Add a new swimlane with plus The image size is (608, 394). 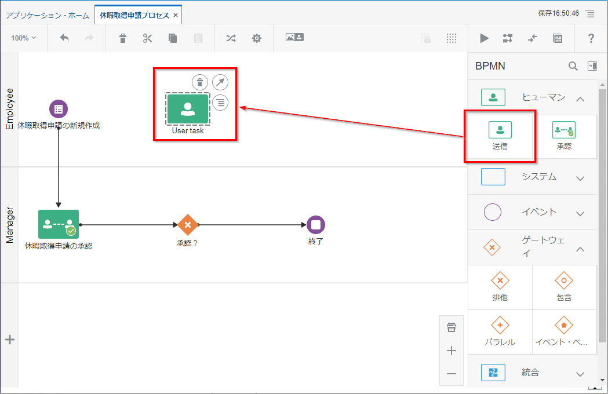click(10, 340)
